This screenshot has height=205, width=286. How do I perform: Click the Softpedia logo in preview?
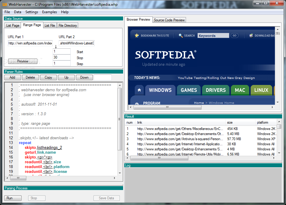[x=166, y=55]
